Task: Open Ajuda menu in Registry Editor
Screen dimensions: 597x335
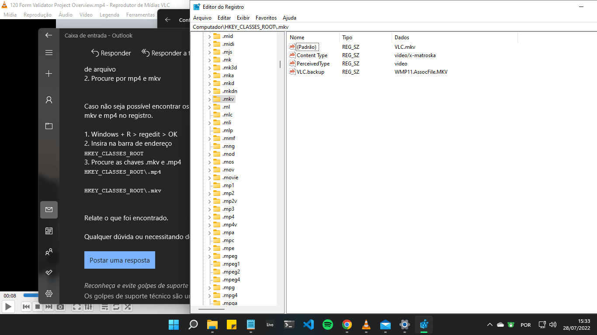Action: (289, 18)
